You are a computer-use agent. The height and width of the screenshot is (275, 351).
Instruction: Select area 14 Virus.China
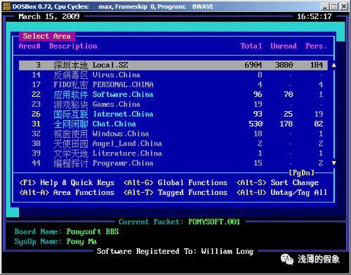tap(173, 75)
